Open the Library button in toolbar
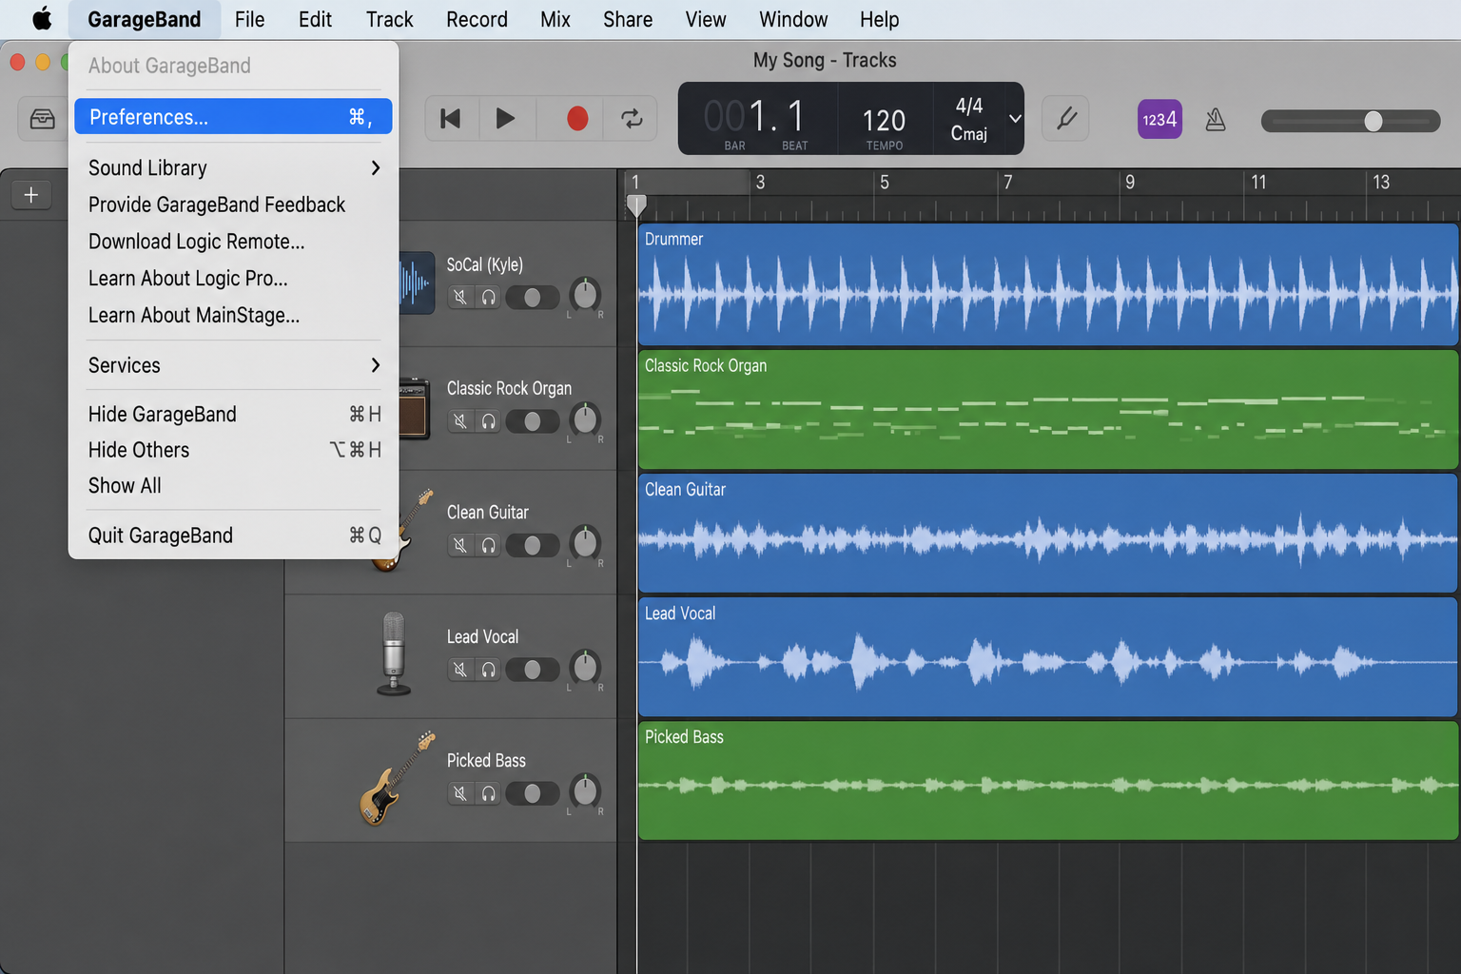The width and height of the screenshot is (1461, 974). tap(42, 119)
